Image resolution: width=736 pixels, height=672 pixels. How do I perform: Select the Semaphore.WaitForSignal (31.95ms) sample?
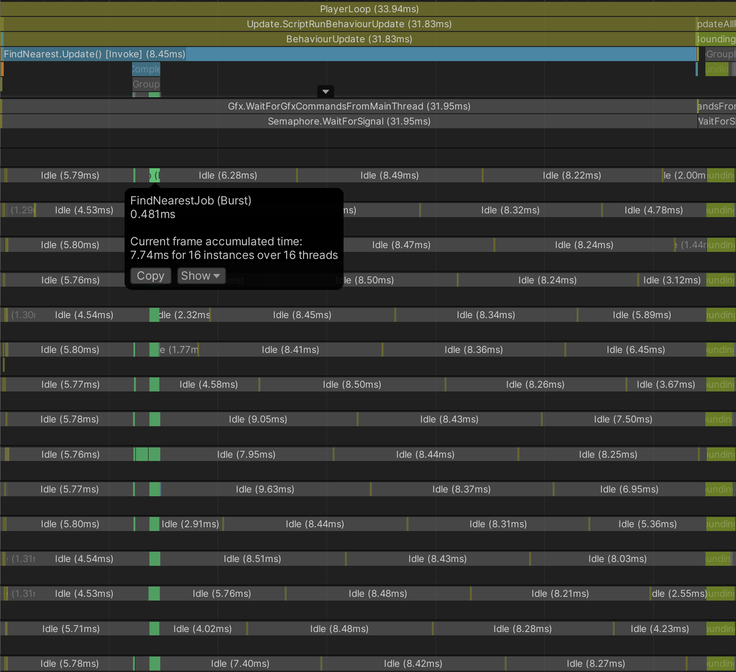pos(349,121)
